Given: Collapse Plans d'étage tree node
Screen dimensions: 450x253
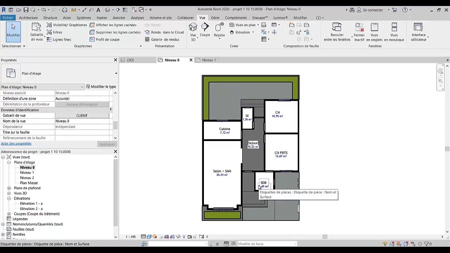Looking at the screenshot, I should click(9, 162).
